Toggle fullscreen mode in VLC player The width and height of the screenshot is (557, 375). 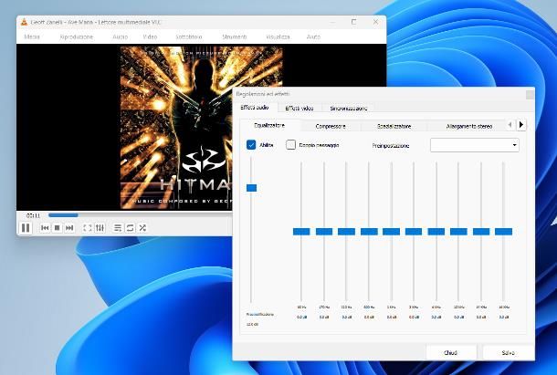[88, 227]
